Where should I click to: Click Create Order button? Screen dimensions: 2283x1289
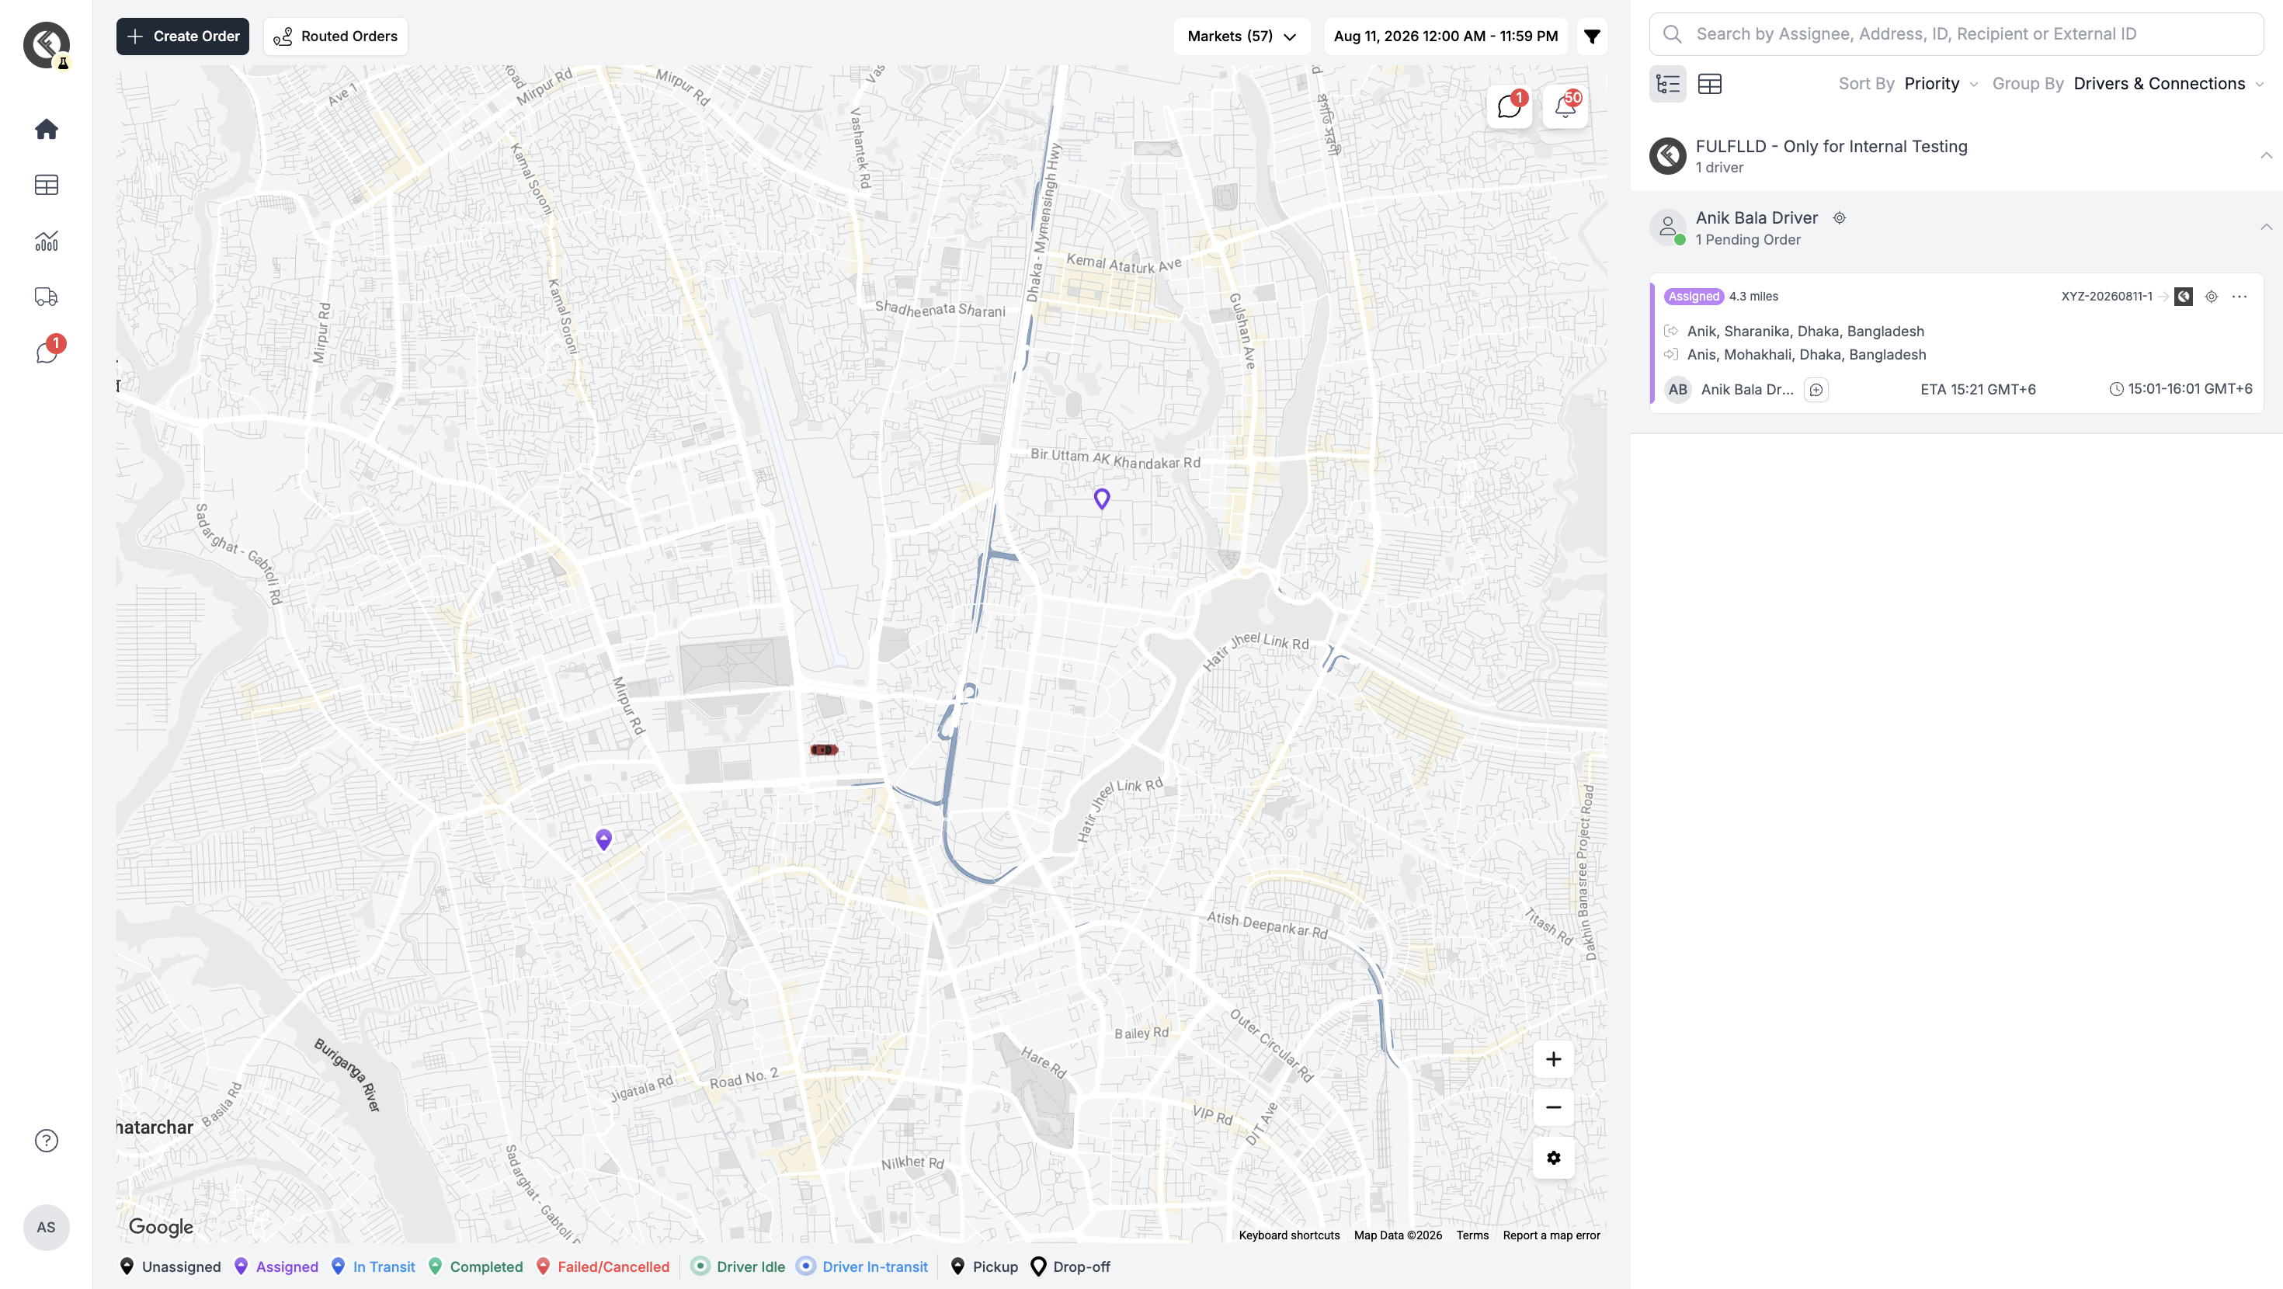(x=182, y=36)
